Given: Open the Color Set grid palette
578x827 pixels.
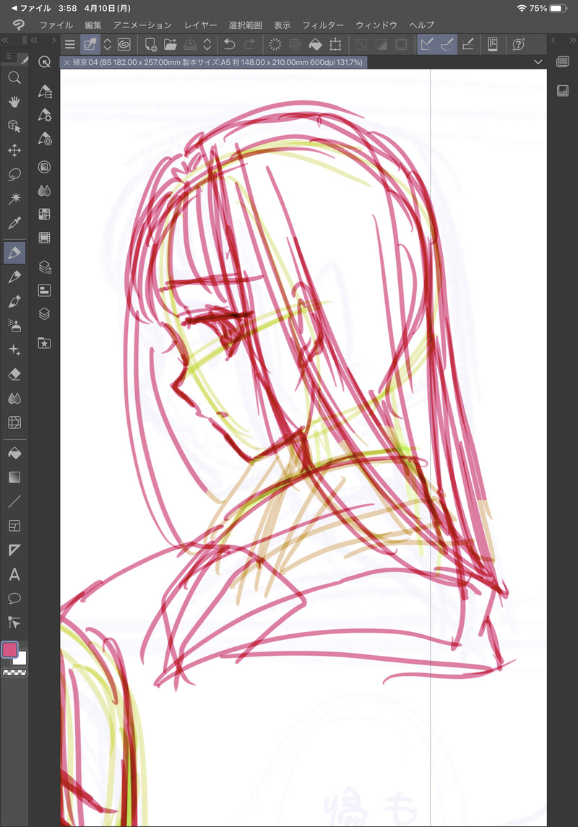Looking at the screenshot, I should 44,214.
